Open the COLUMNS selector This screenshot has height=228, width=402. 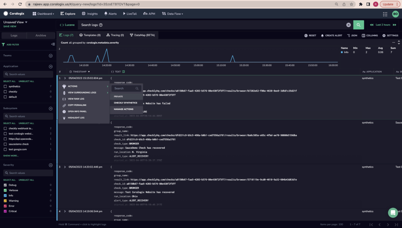click(x=370, y=35)
